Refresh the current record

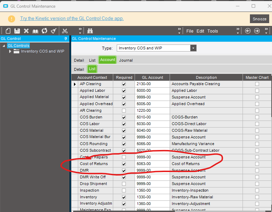point(45,31)
